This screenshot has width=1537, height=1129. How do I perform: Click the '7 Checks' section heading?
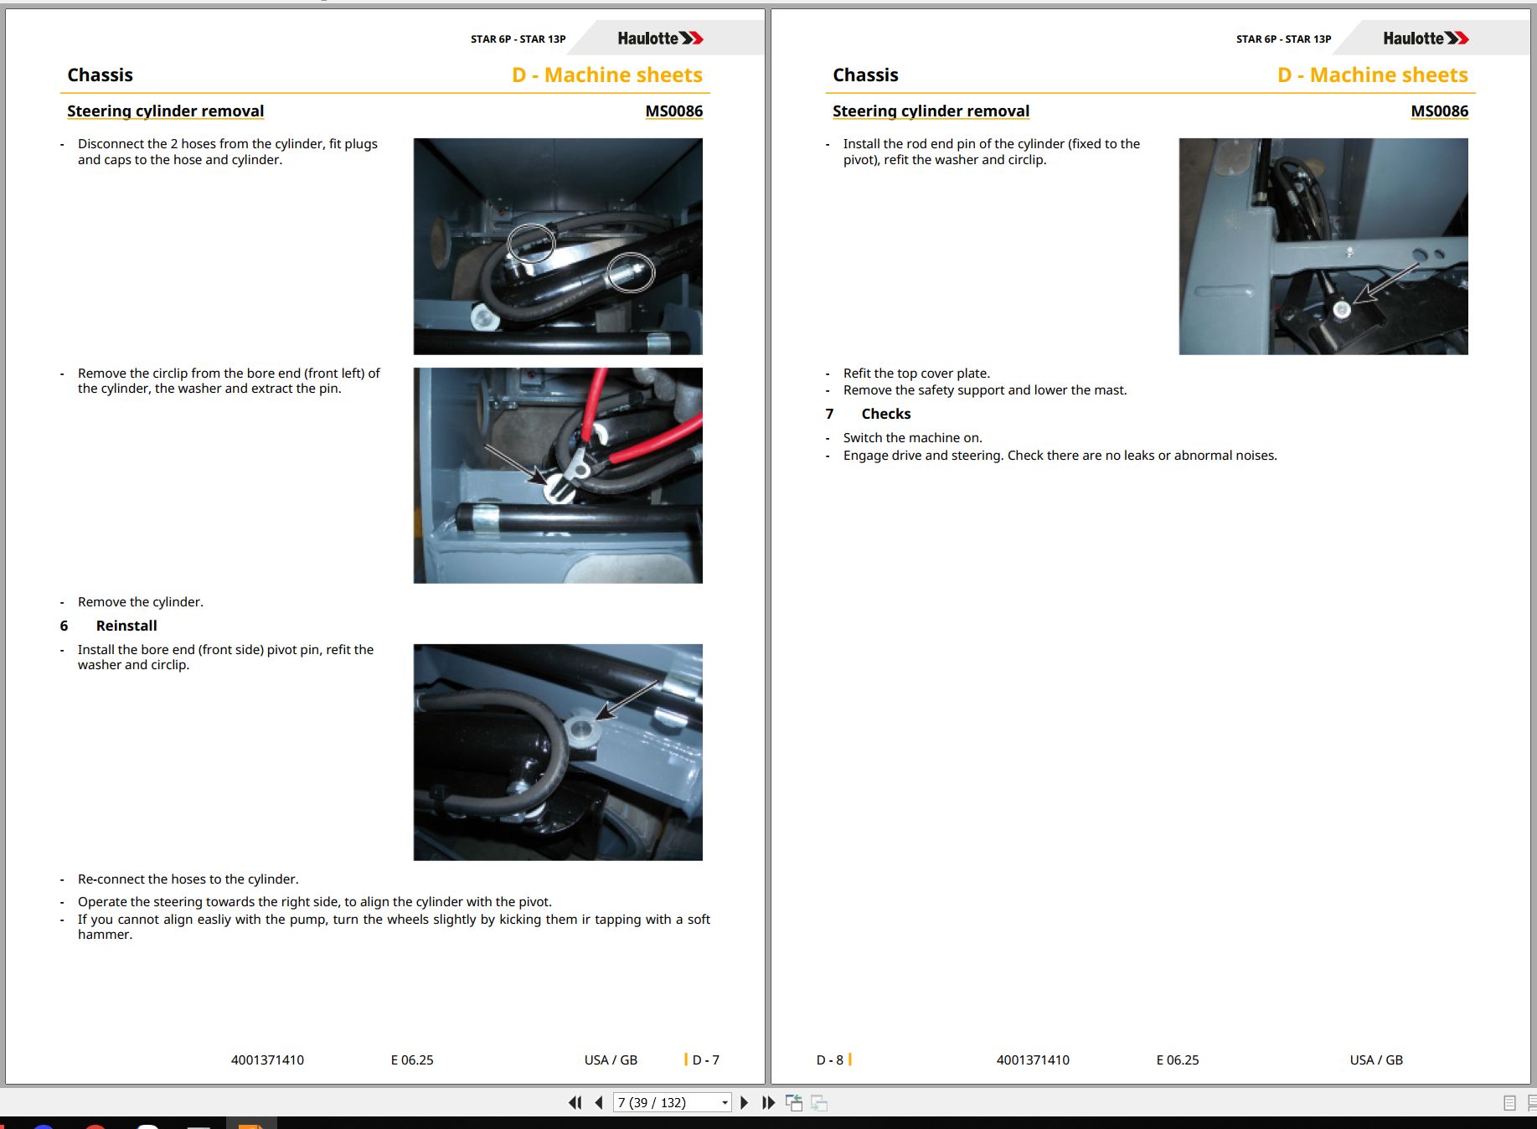(x=868, y=414)
